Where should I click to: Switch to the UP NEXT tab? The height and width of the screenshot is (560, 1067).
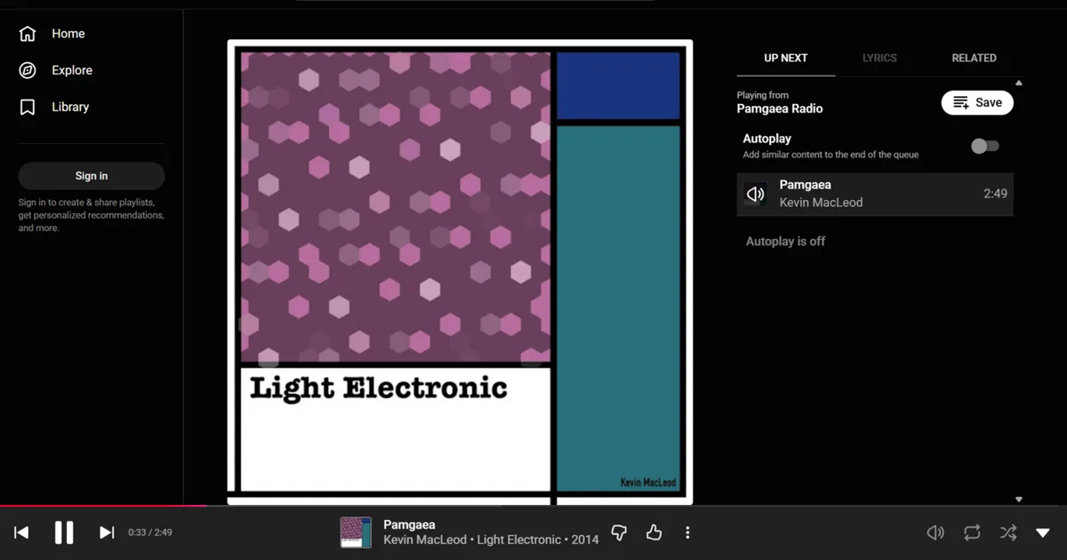[x=786, y=58]
